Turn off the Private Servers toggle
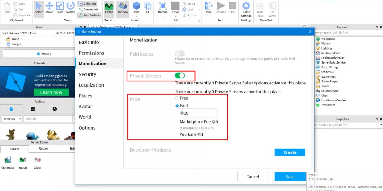The width and height of the screenshot is (383, 191). tap(180, 76)
